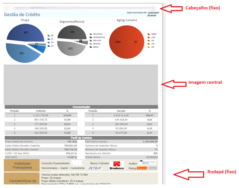Click the RS legend icon in Praça chart

click(49, 36)
